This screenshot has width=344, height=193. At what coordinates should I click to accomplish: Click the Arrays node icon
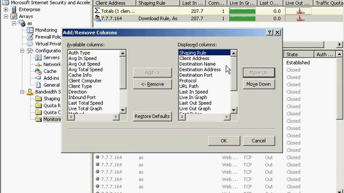point(14,17)
